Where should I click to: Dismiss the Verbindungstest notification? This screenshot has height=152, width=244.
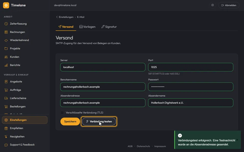pos(237,140)
